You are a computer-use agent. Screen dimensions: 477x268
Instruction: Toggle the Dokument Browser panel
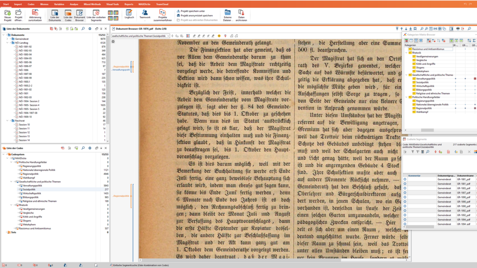tap(80, 13)
